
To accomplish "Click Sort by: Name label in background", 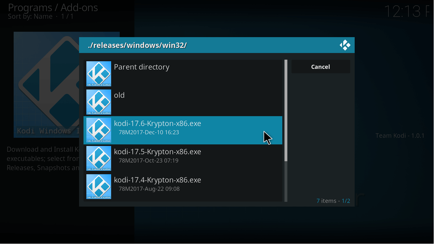I will click(30, 17).
